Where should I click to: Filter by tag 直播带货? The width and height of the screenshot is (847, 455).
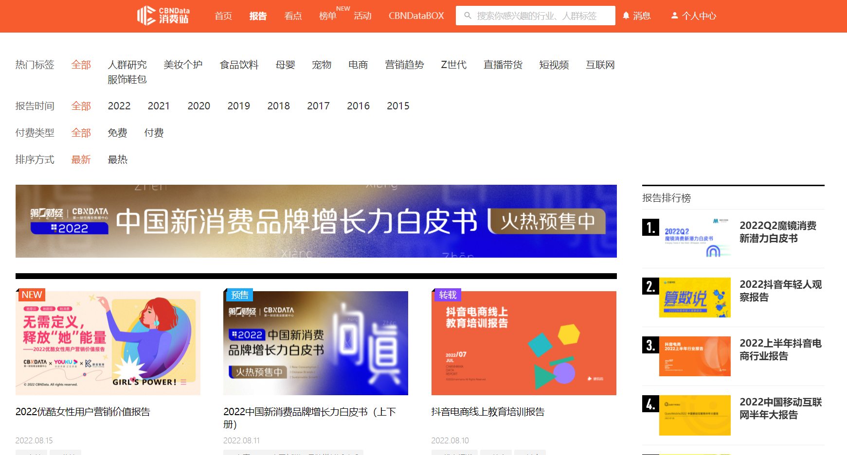click(x=503, y=65)
